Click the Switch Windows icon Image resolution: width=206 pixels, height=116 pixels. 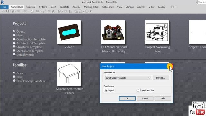[x=80, y=11]
